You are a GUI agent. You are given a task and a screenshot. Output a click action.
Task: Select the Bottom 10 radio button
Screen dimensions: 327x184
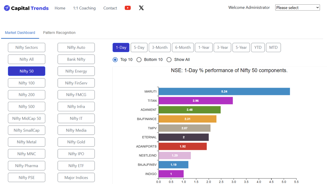tap(139, 59)
